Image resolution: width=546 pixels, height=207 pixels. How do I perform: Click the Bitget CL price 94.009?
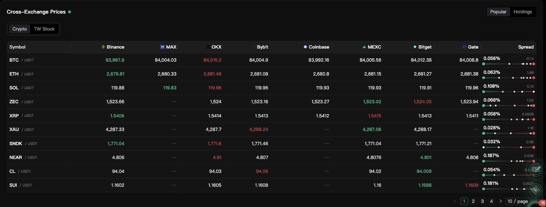pyautogui.click(x=424, y=171)
